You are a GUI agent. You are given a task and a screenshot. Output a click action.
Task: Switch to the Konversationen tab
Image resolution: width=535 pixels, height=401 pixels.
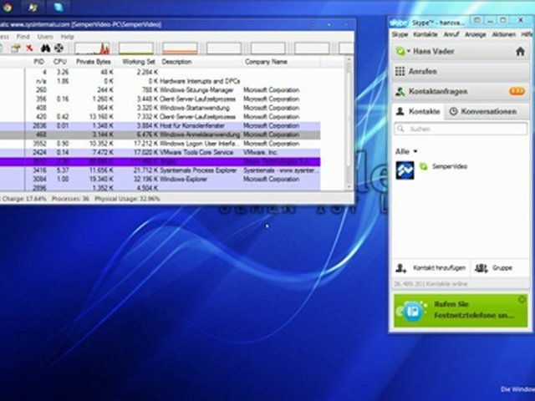point(483,110)
